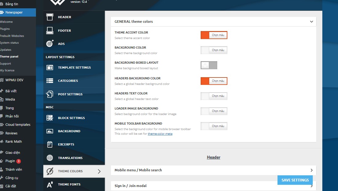Open Categories settings tab
This screenshot has width=338, height=191.
click(x=74, y=81)
